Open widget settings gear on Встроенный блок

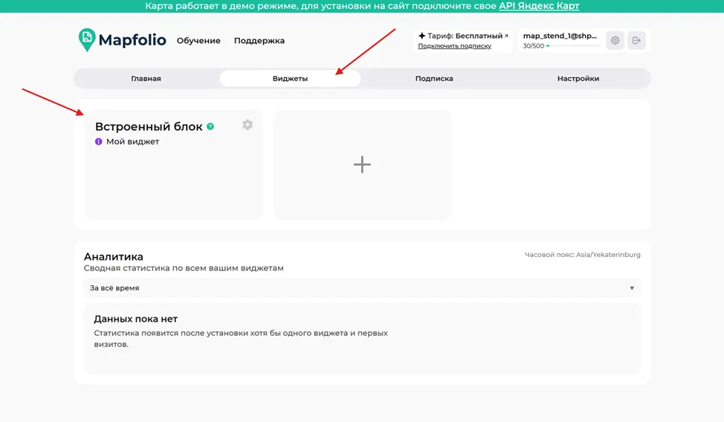248,125
